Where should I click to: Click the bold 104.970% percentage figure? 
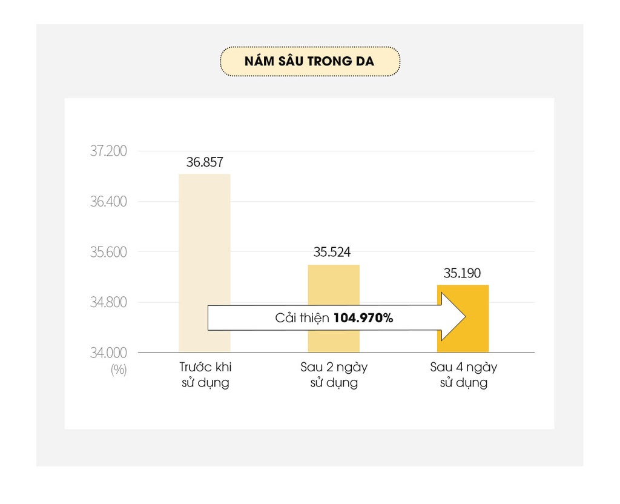click(x=363, y=317)
